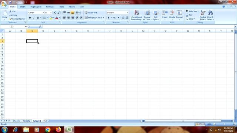Open the Calibri font name dropdown
This screenshot has height=133, width=237.
click(x=43, y=13)
